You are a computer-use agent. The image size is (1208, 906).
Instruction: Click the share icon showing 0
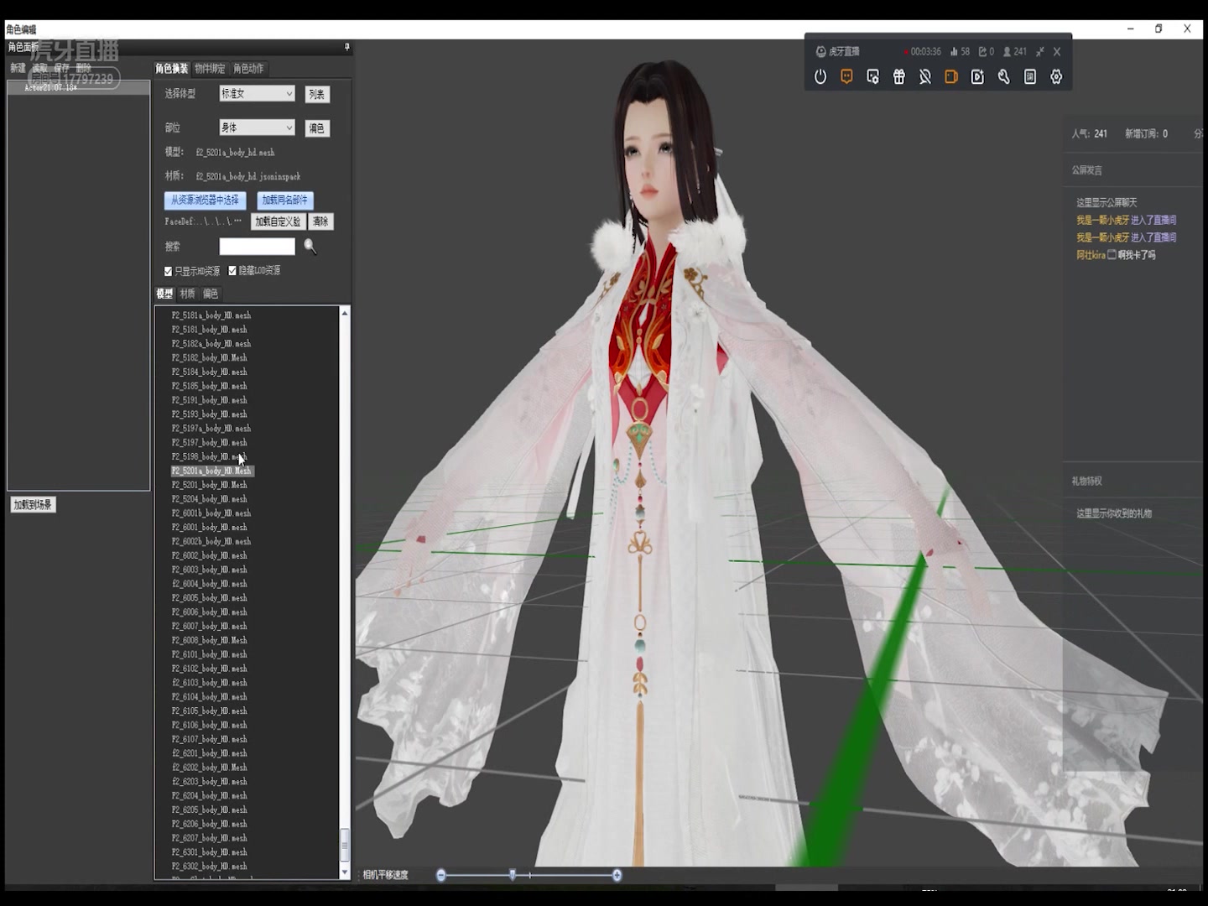tap(982, 51)
